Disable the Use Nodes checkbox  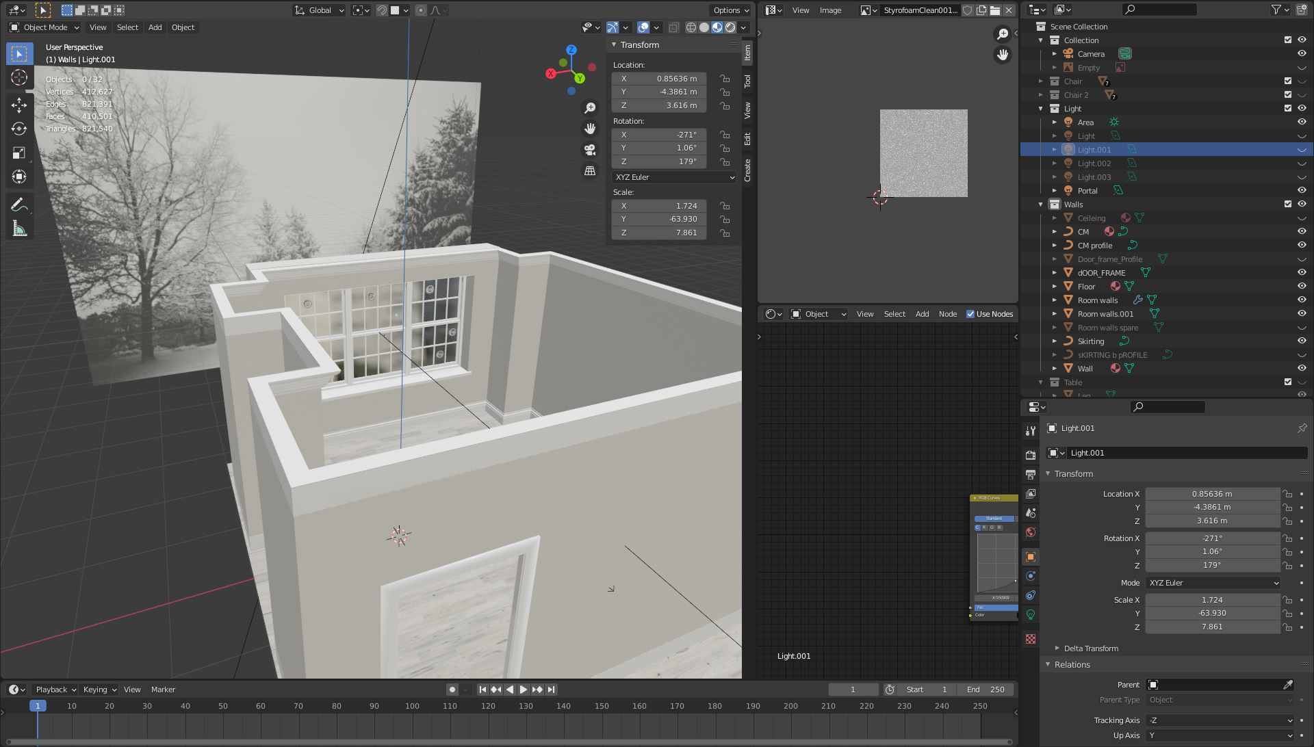pos(970,314)
